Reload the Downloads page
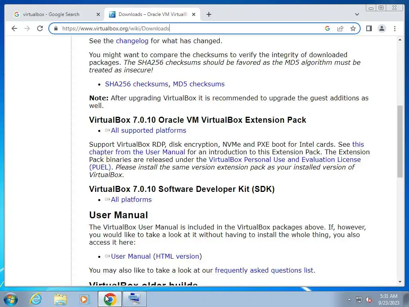The width and height of the screenshot is (409, 307). coord(40,28)
